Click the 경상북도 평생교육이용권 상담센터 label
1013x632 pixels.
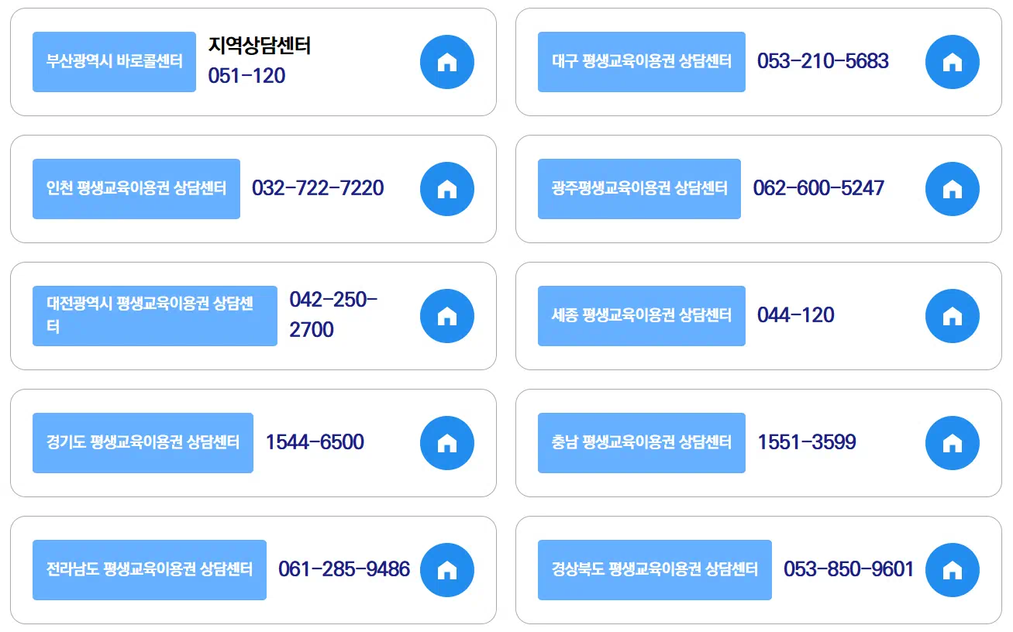tap(655, 569)
